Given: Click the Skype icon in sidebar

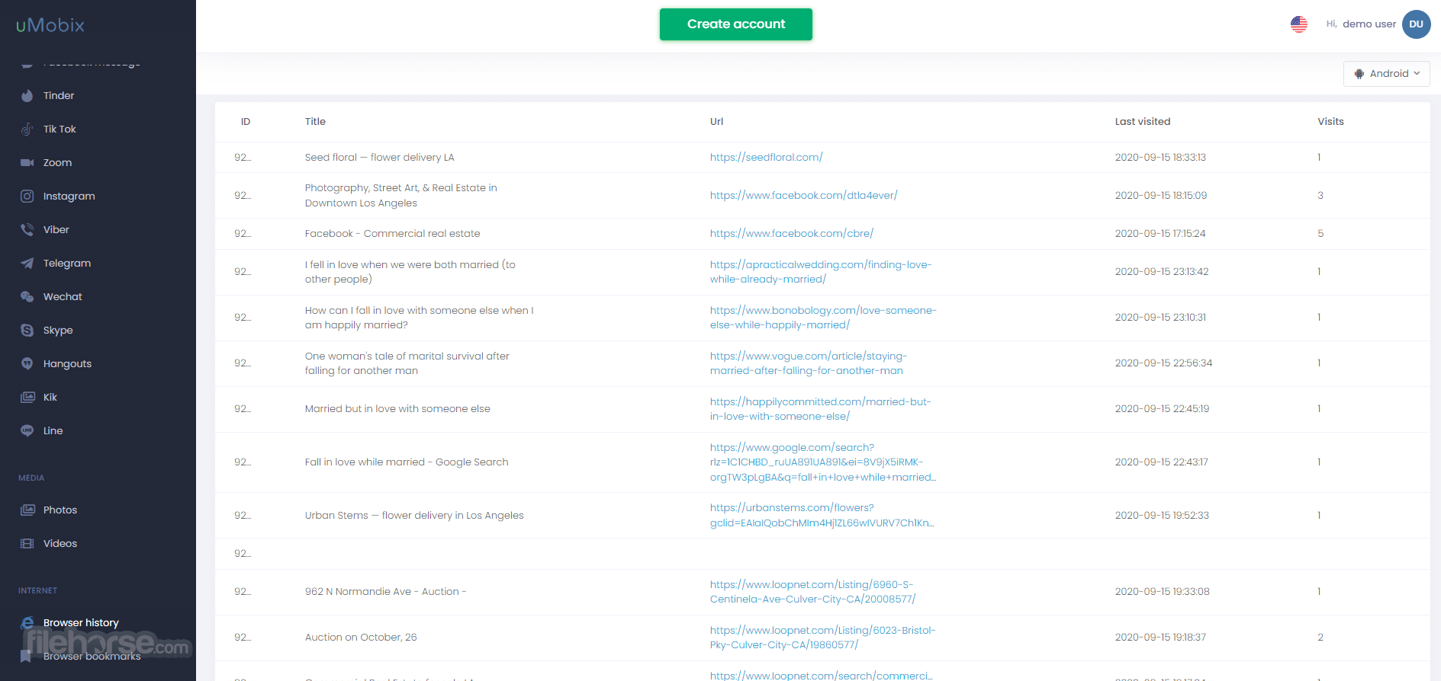Looking at the screenshot, I should tap(27, 331).
